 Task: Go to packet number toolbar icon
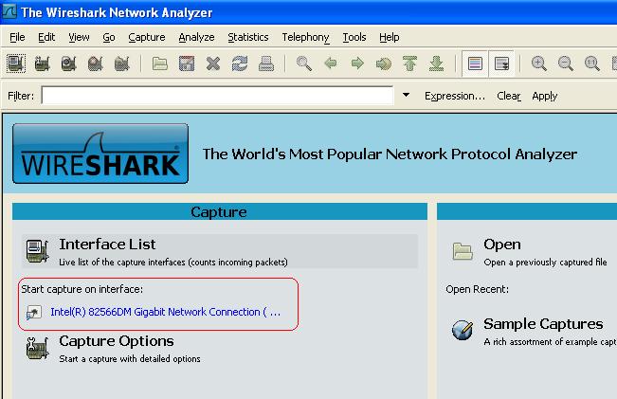tap(384, 63)
